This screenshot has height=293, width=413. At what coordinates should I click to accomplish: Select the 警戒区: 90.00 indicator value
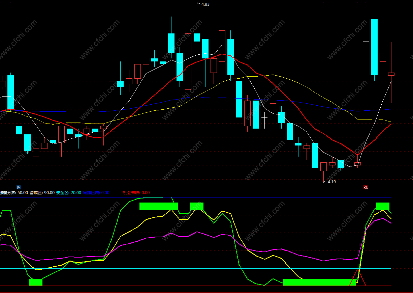(x=42, y=192)
